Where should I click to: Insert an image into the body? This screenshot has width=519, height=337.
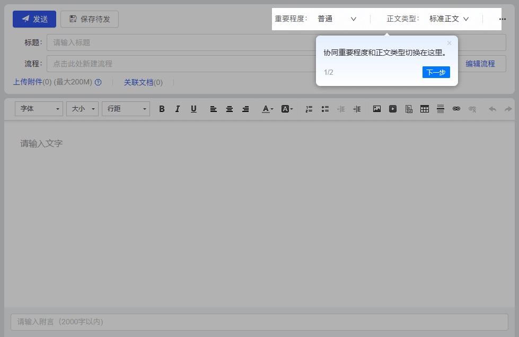[x=377, y=109]
